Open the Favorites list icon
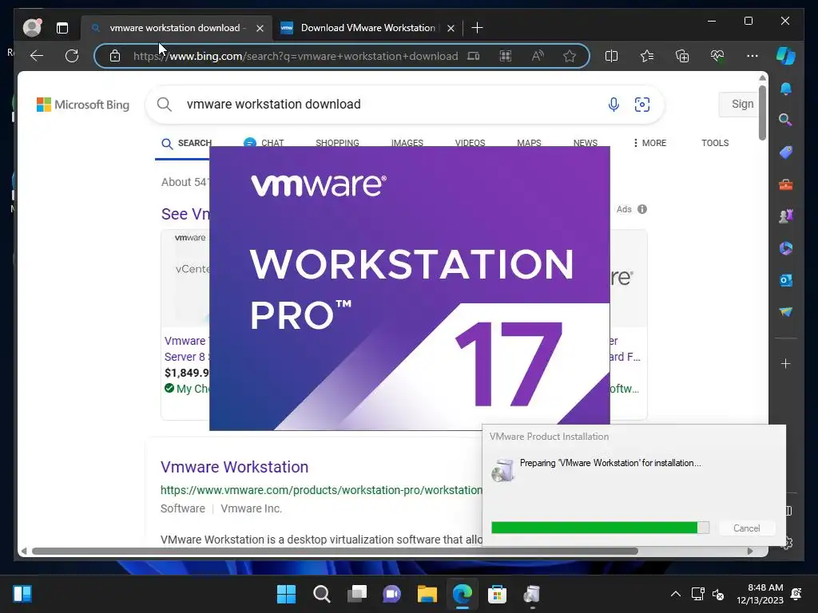Screen dimensions: 818x613 tap(647, 56)
